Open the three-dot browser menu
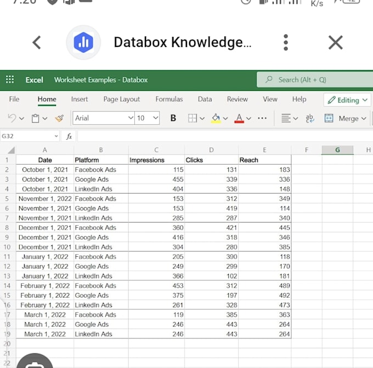This screenshot has width=373, height=368. (286, 43)
